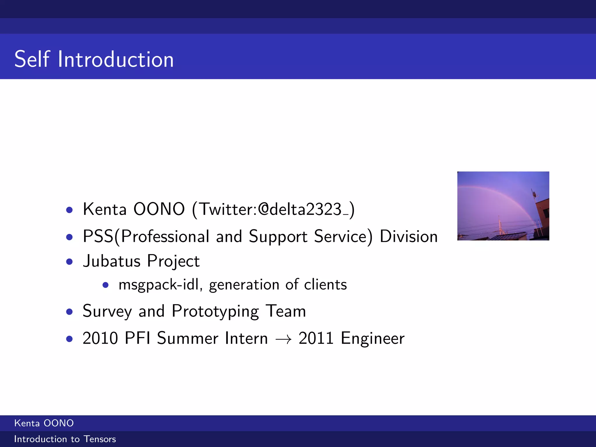
Task: Click the rainbow photo thumbnail
Action: pyautogui.click(x=503, y=206)
